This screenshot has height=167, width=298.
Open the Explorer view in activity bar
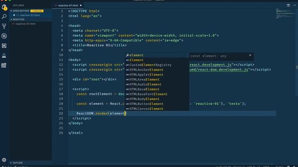tap(4, 7)
